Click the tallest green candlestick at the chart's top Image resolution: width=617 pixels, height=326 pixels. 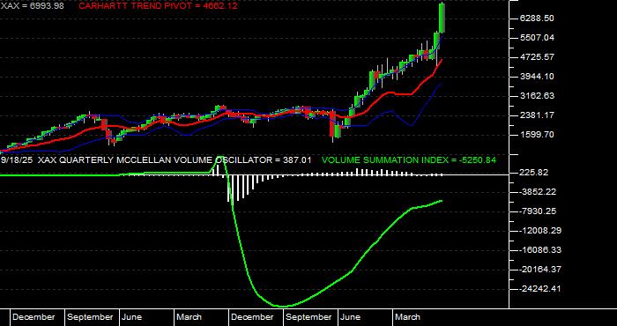pyautogui.click(x=442, y=18)
